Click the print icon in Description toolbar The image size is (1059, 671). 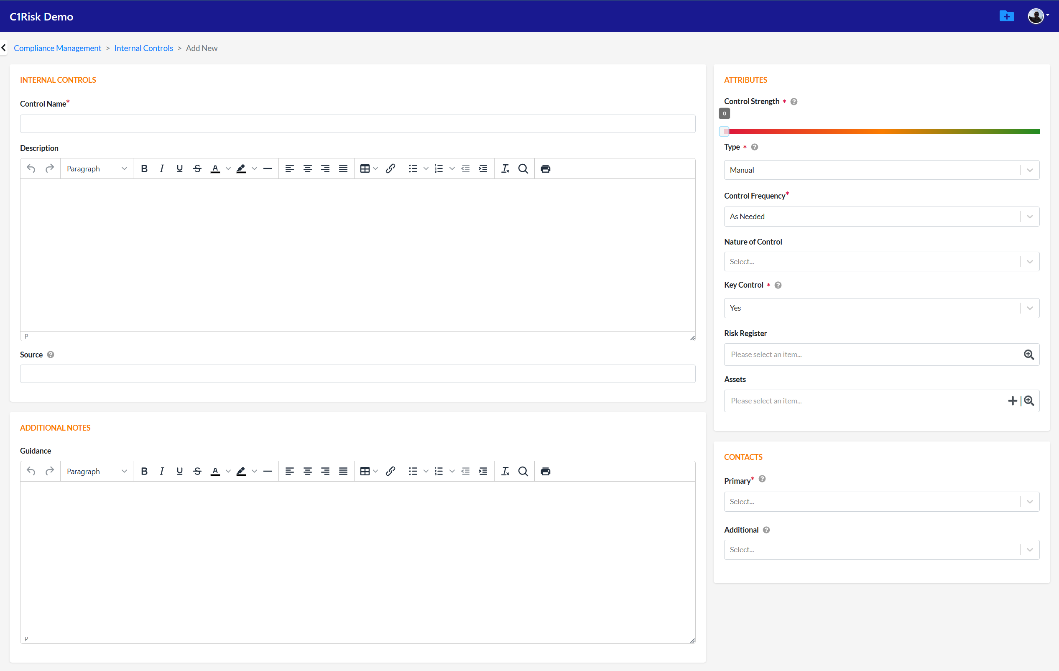click(x=545, y=168)
